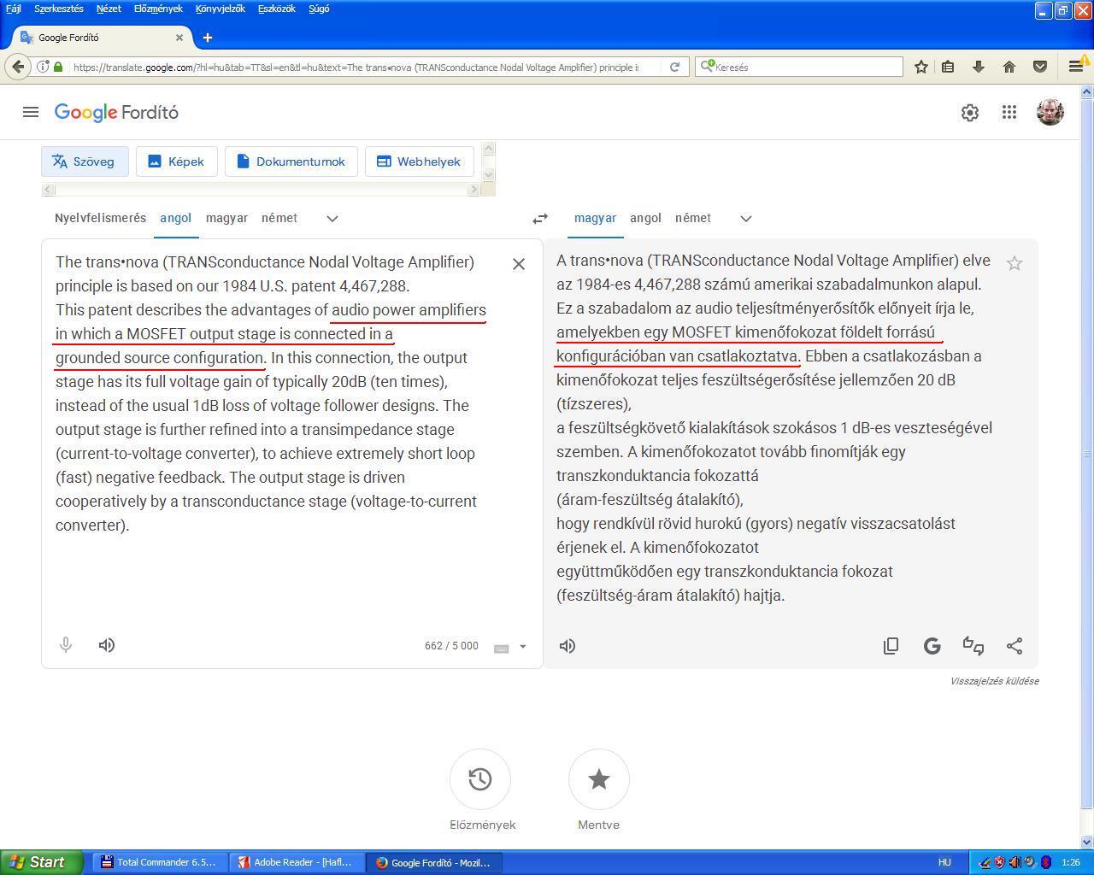Expand target language list chevron
The image size is (1094, 875).
746,219
